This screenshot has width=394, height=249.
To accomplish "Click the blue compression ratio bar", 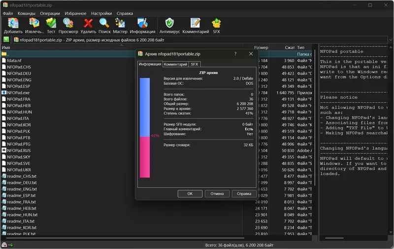I will click(x=145, y=107).
